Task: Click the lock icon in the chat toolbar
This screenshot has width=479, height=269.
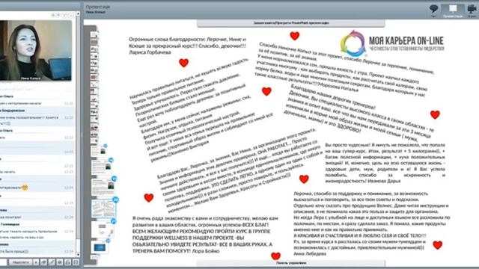Action: [68, 262]
